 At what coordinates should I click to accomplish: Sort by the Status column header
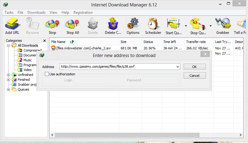pyautogui.click(x=152, y=42)
